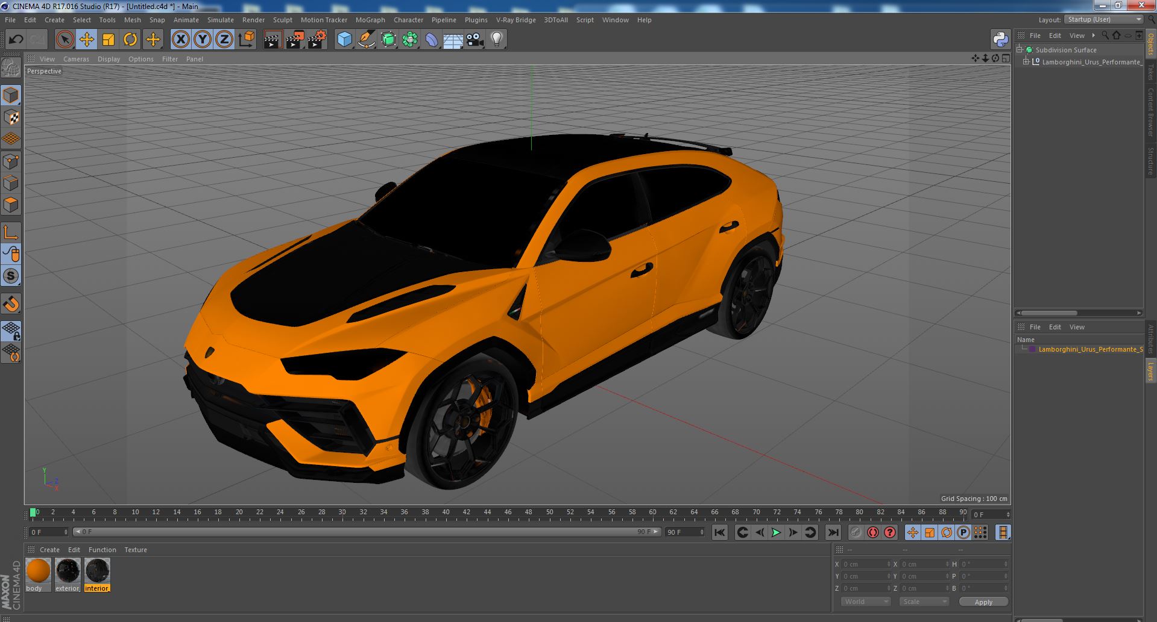The width and height of the screenshot is (1157, 622).
Task: Toggle the Enable Snap magnet icon
Action: [x=11, y=304]
